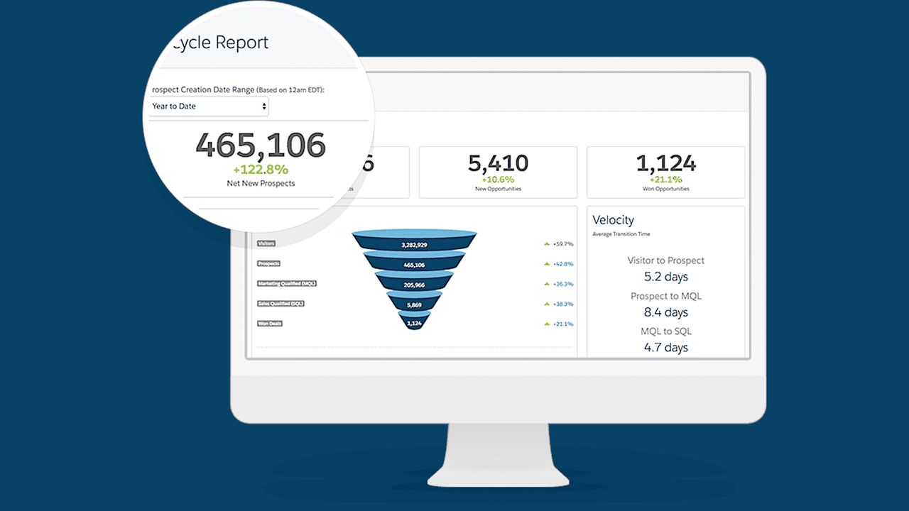Viewport: 909px width, 511px height.
Task: Click the green up arrow beside +59.7%
Action: [547, 243]
